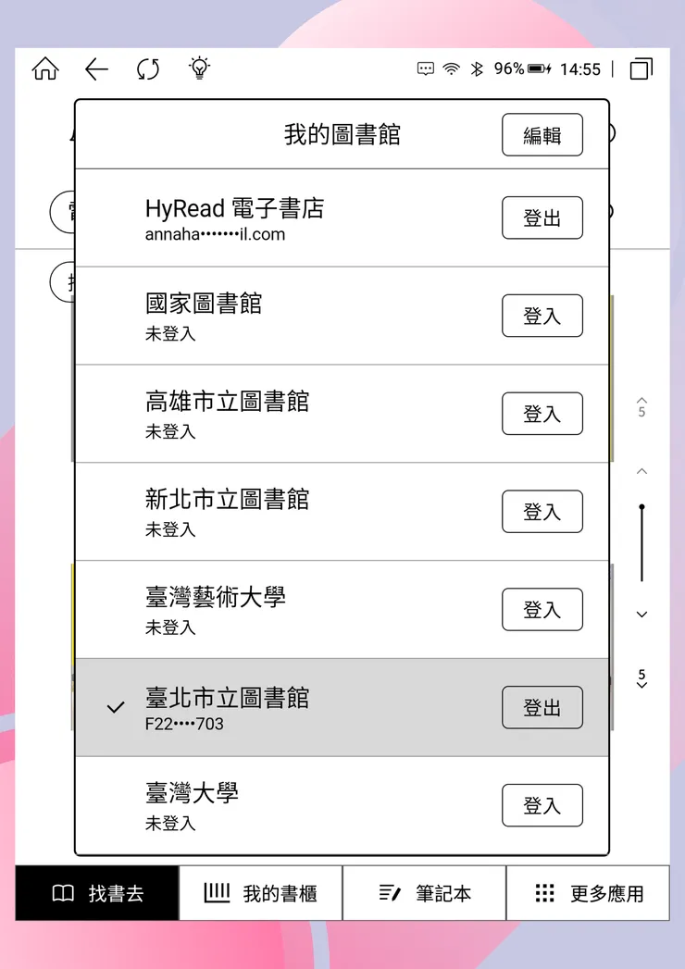This screenshot has height=969, width=685.
Task: Tap the Bluetooth status icon
Action: point(477,69)
